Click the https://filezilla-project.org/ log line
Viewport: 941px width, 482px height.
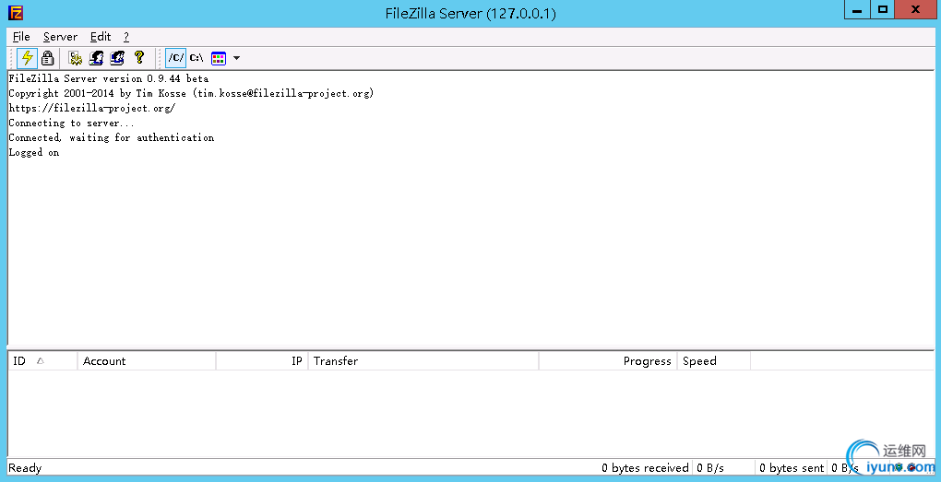click(92, 108)
